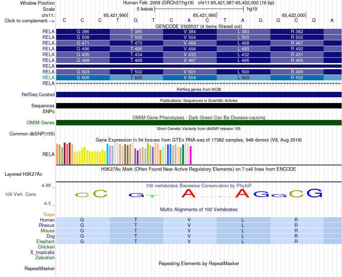Click the RepeatMasker track label

pos(40,268)
